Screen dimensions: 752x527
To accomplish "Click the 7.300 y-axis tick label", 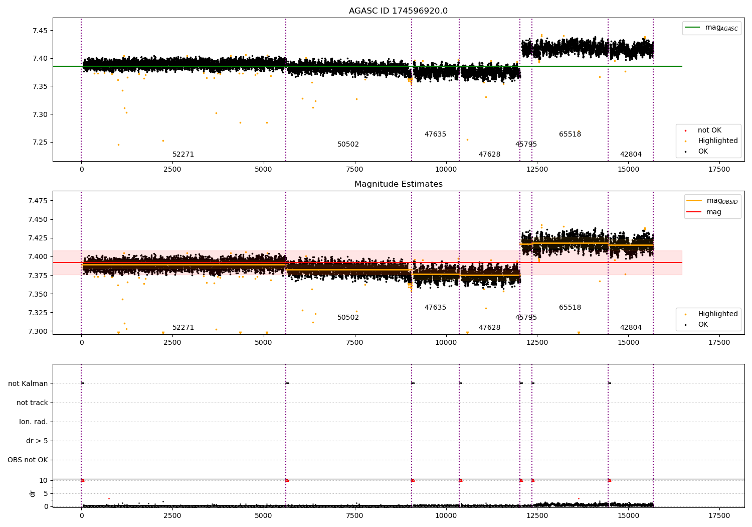I will [x=37, y=331].
